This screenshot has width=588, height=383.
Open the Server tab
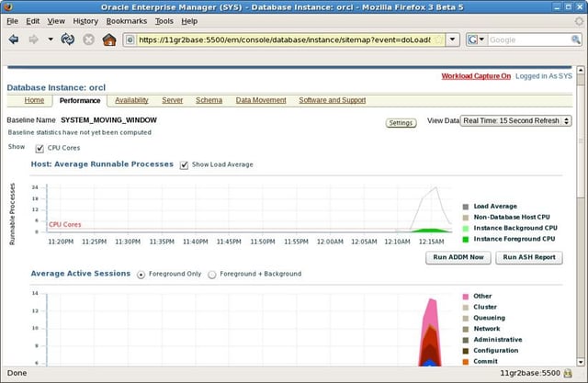coord(172,100)
